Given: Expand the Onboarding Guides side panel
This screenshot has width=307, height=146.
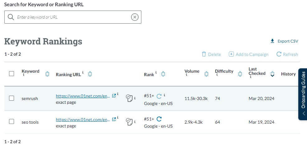Looking at the screenshot, I should point(303,94).
